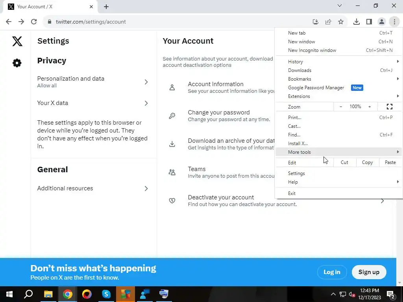The image size is (403, 302).
Task: Click the Teams people icon
Action: click(x=172, y=172)
